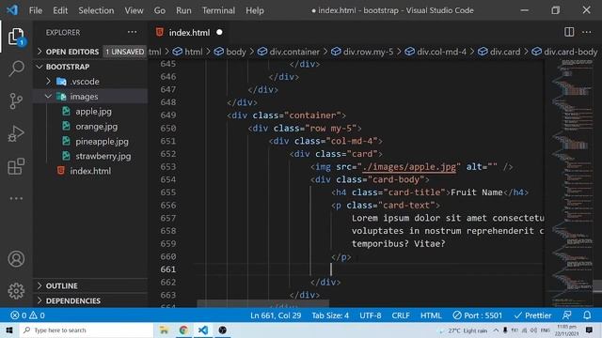602x338 pixels.
Task: Change HTML language mode
Action: coord(431,315)
